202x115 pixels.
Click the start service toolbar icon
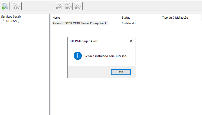(x=59, y=6)
